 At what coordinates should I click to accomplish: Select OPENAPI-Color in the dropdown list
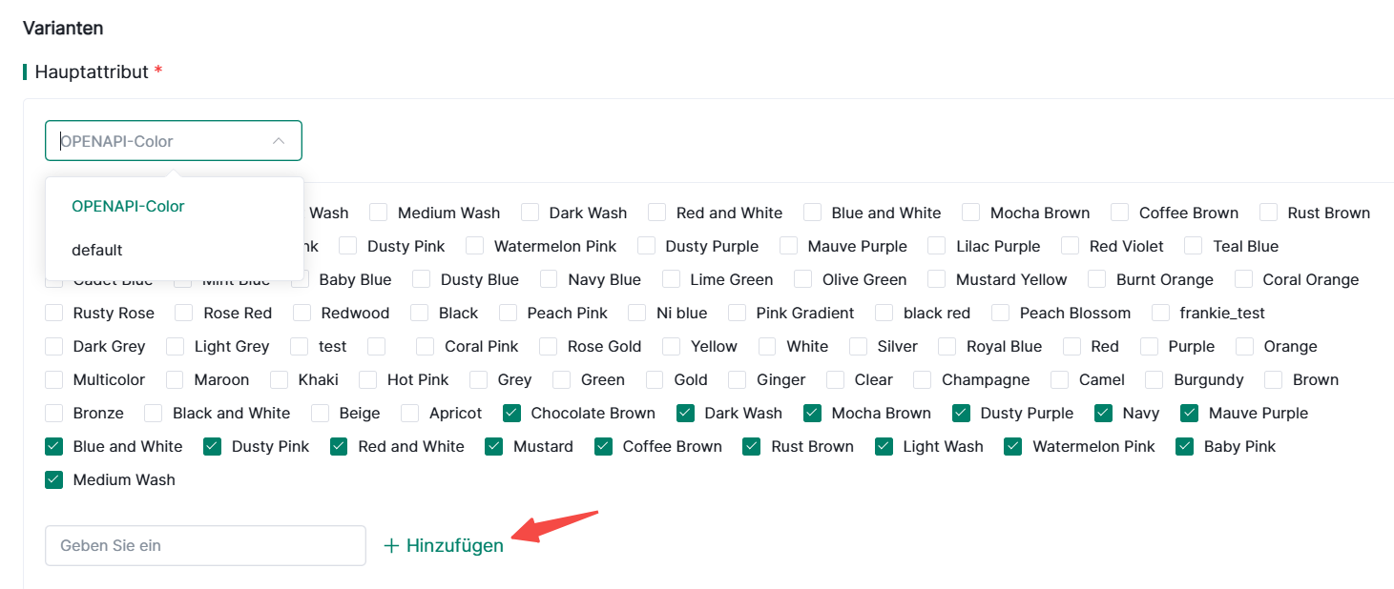pos(128,206)
